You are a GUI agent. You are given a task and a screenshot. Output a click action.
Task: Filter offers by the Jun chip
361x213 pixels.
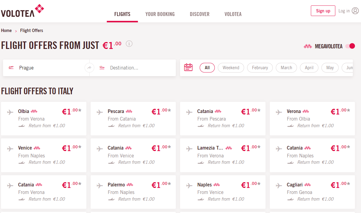(x=347, y=68)
